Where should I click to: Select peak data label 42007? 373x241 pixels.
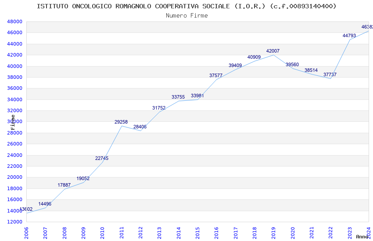pos(273,51)
